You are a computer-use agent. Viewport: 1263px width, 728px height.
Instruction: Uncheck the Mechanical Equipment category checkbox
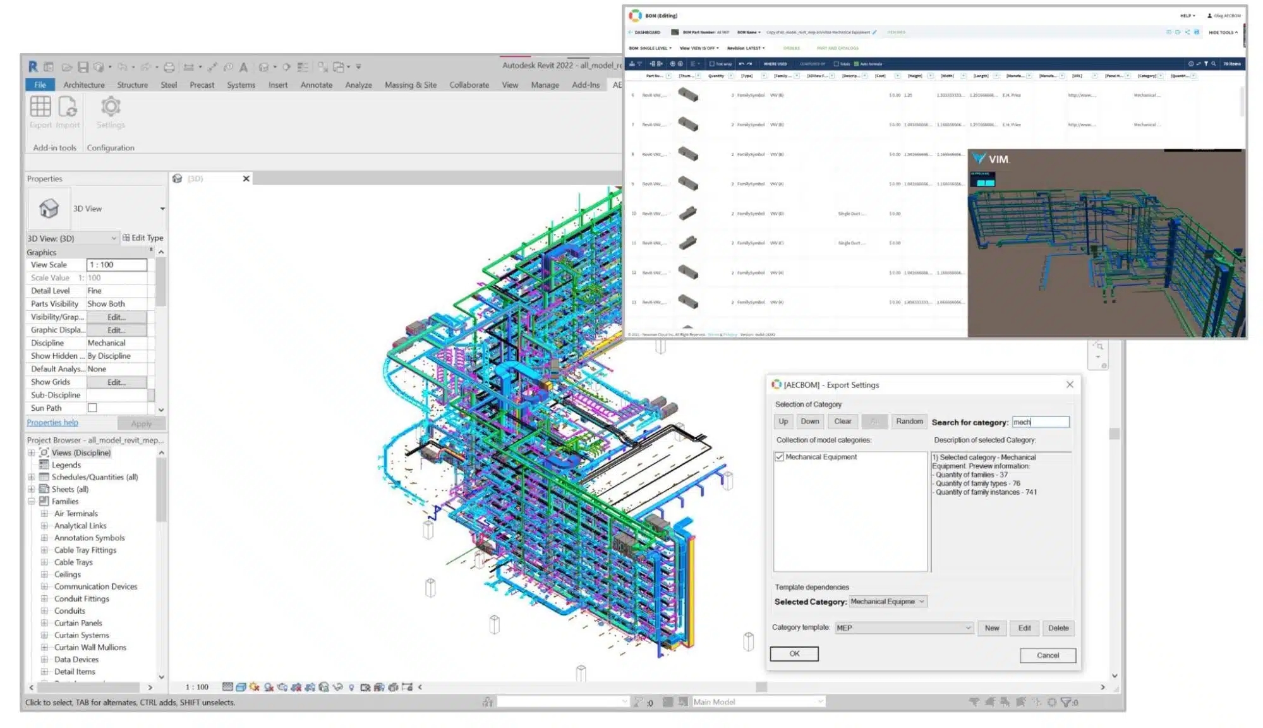pyautogui.click(x=779, y=457)
